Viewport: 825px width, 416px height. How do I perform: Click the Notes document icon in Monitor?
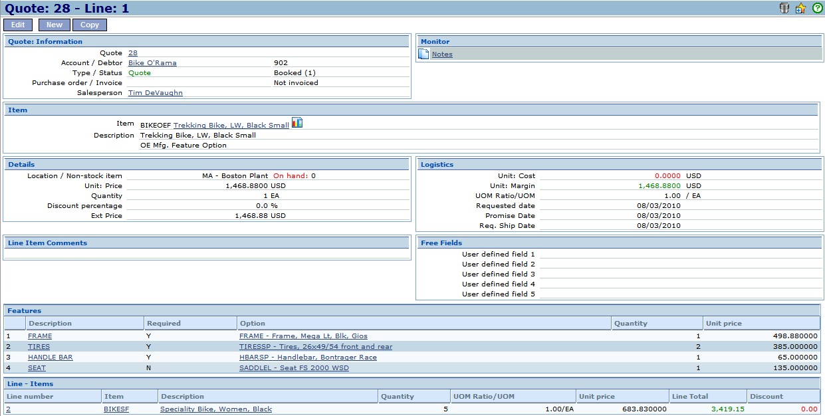[x=424, y=54]
